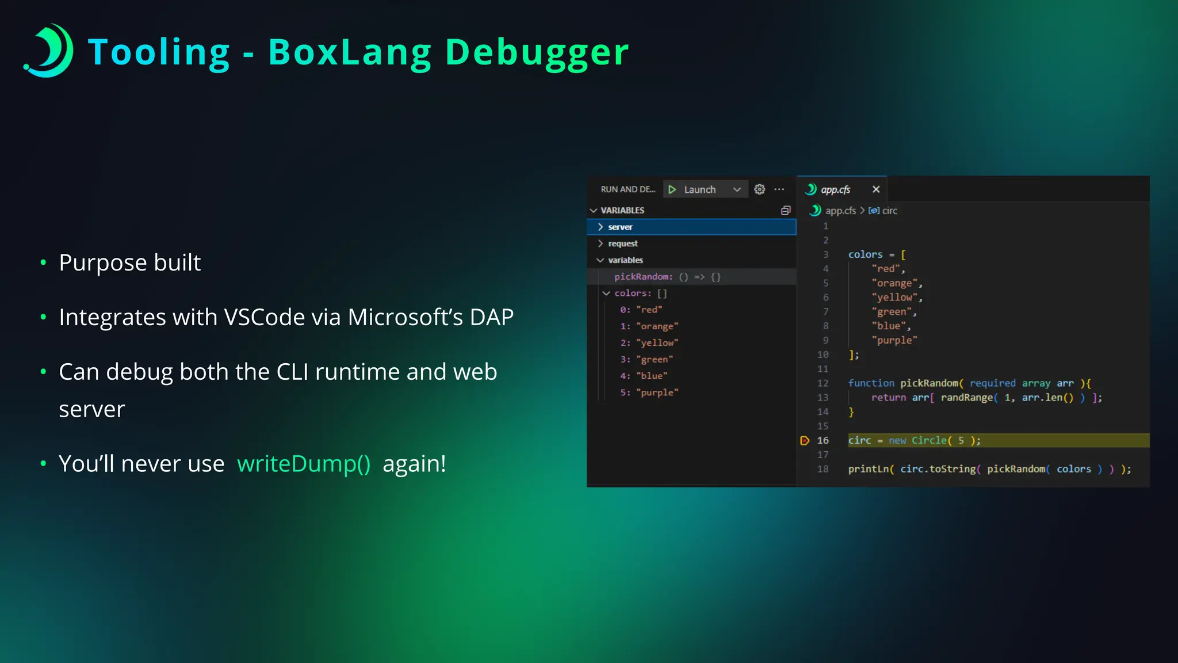The image size is (1178, 663).
Task: Click the RUN AND DE... panel title
Action: tap(628, 189)
